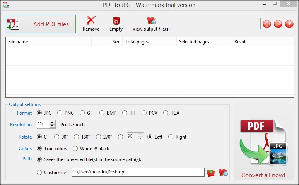Screen dimensions: 299x185
Task: Select the custom rotation angle radio button
Action: 121,137
